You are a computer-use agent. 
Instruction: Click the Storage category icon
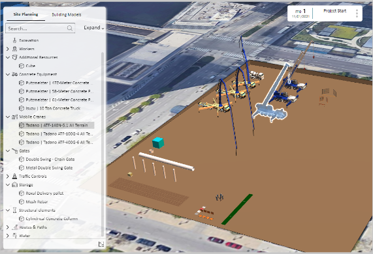pos(15,184)
